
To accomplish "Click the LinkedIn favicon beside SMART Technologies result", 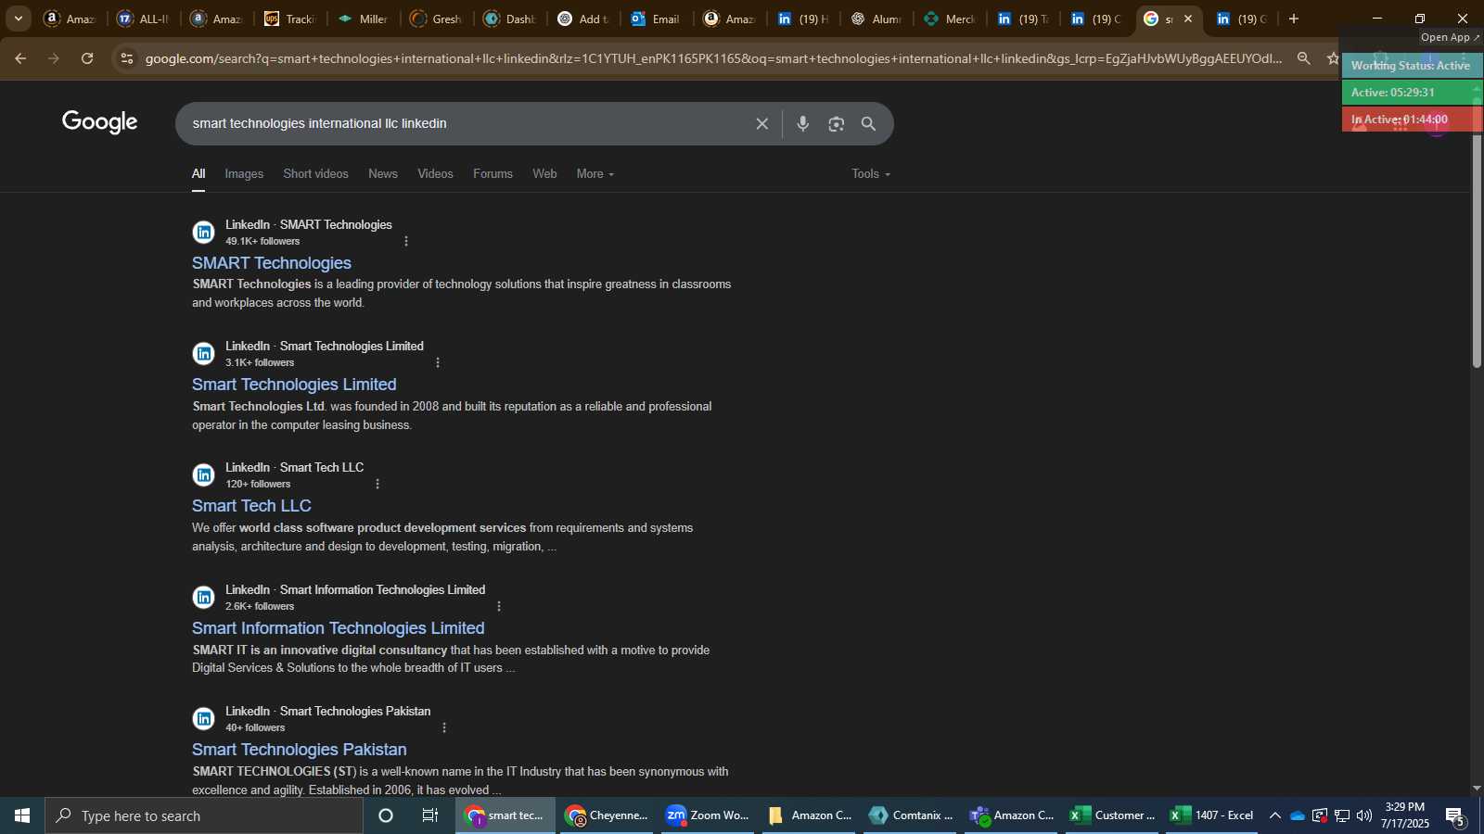I will click(x=203, y=233).
